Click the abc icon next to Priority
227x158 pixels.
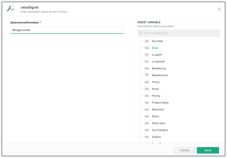pyautogui.click(x=147, y=96)
